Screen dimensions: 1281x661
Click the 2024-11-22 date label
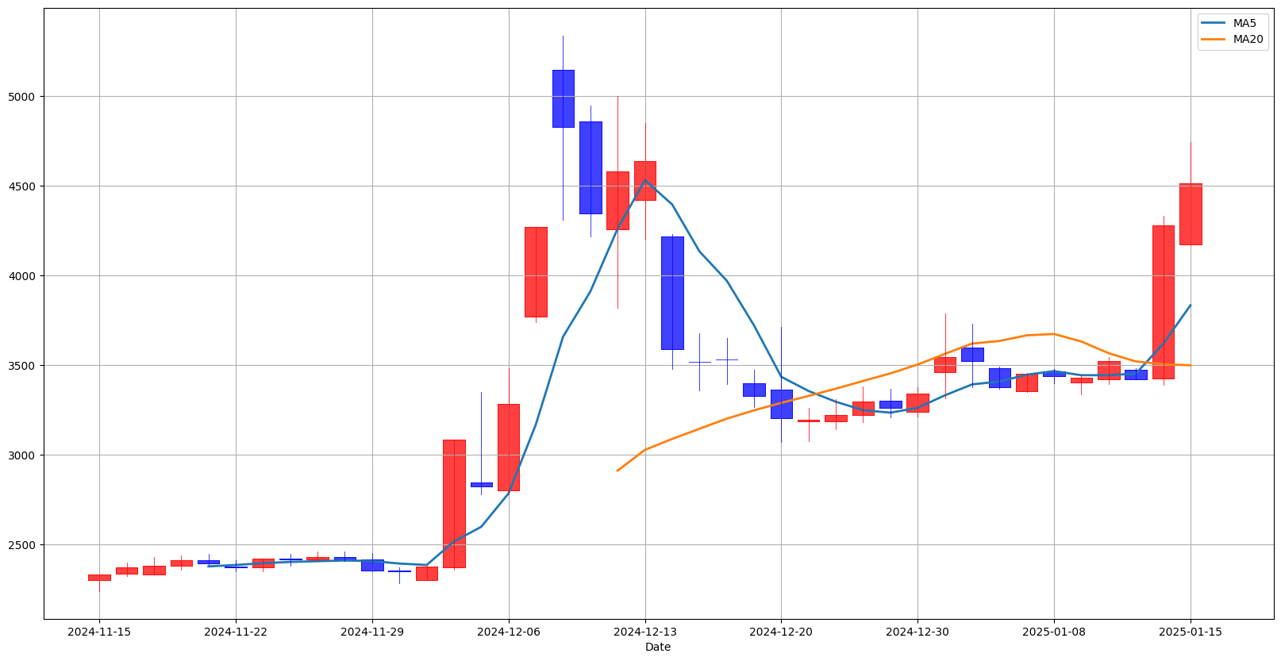[x=236, y=632]
